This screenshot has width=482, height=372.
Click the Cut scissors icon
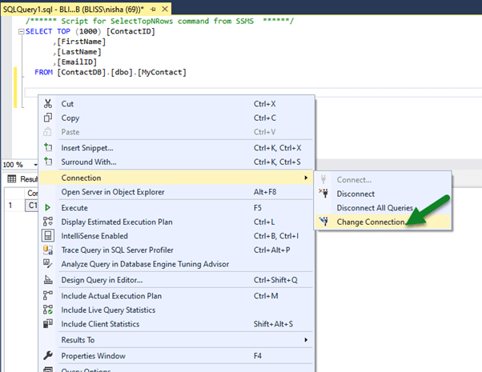coord(48,104)
